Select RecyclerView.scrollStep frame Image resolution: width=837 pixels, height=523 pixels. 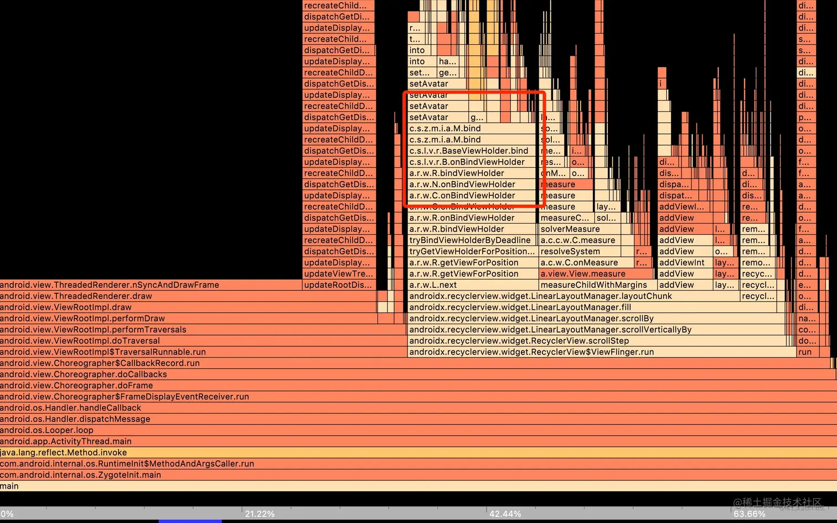click(597, 341)
